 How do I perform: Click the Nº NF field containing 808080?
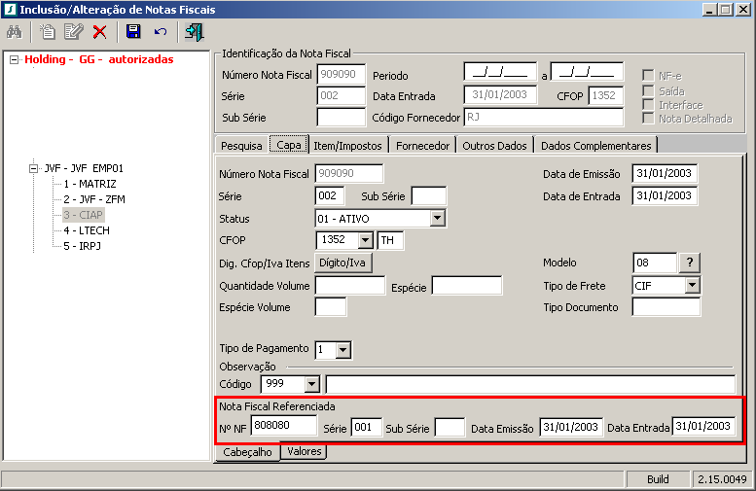click(283, 426)
